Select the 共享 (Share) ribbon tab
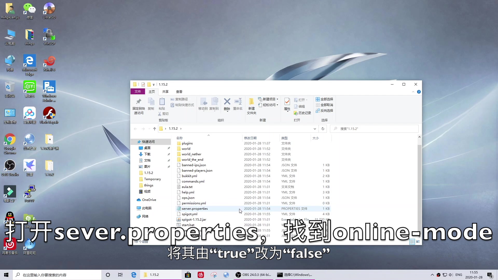The width and height of the screenshot is (498, 280). [165, 92]
